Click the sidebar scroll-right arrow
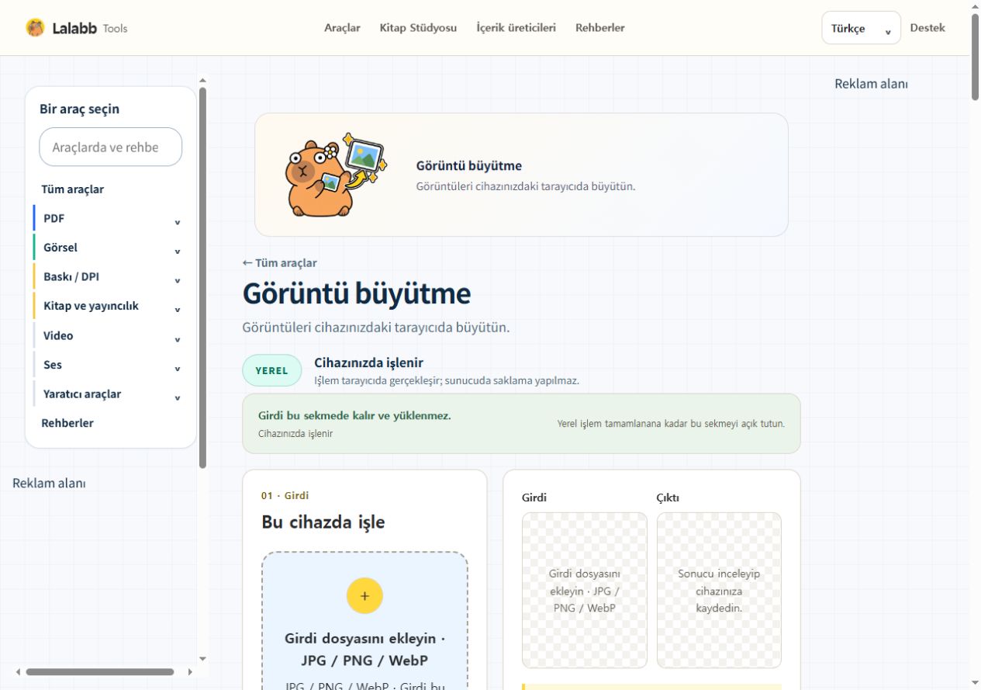981x690 pixels. click(x=190, y=672)
